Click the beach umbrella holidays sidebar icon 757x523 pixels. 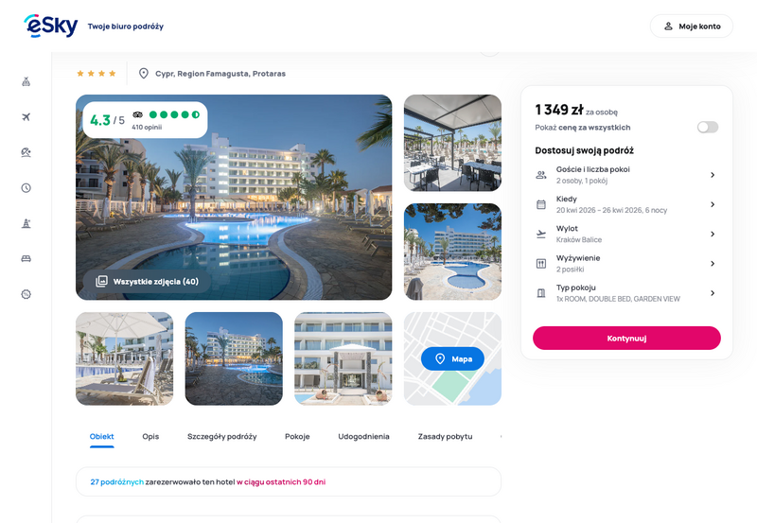(26, 152)
